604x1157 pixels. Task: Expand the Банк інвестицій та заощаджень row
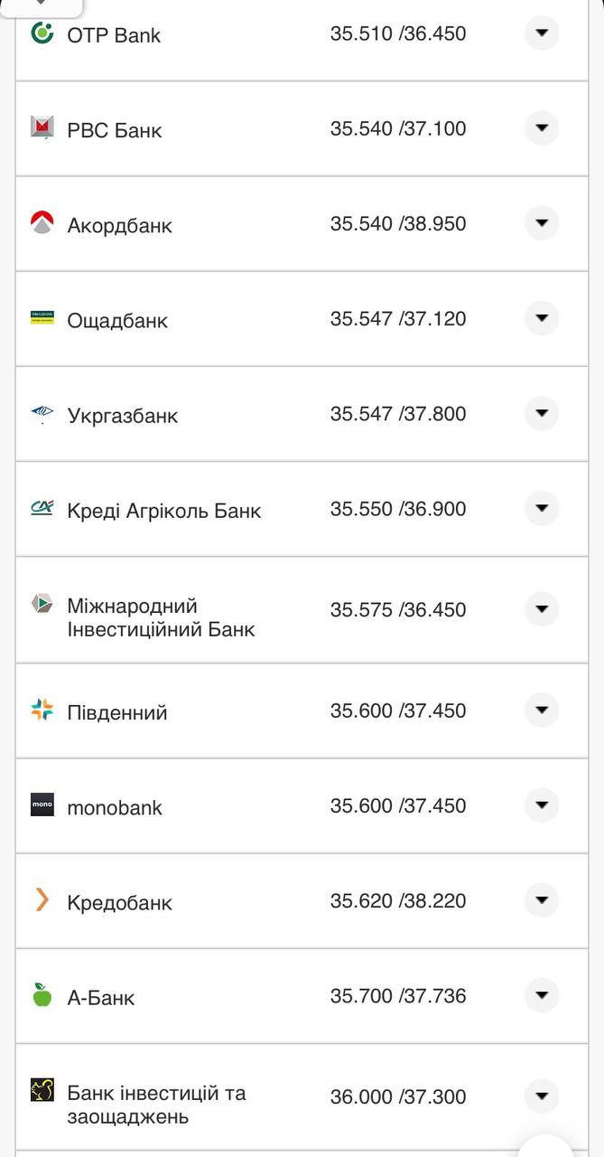tap(541, 1096)
